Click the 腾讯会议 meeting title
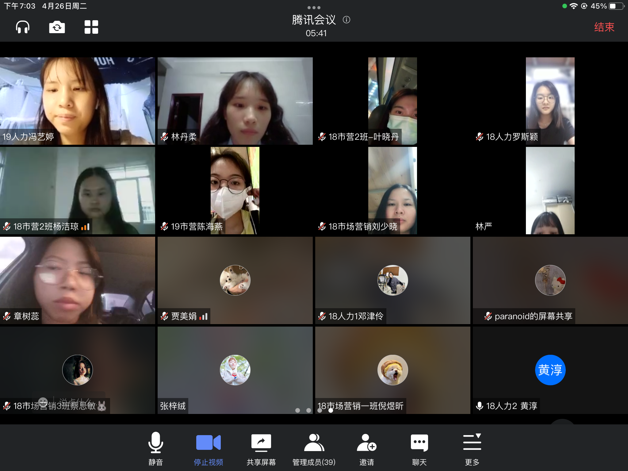Screen dimensions: 628x471 point(314,20)
